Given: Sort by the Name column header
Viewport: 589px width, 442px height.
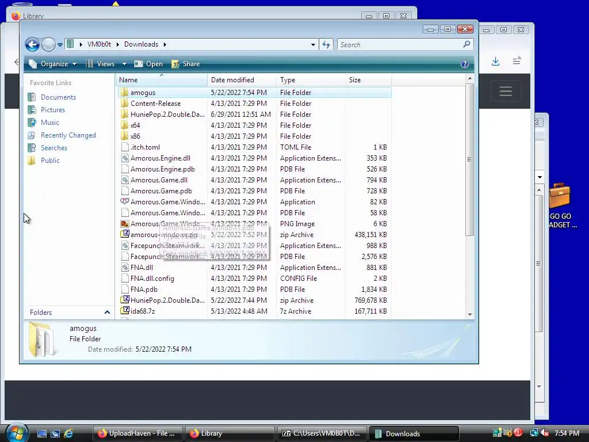Looking at the screenshot, I should 162,79.
